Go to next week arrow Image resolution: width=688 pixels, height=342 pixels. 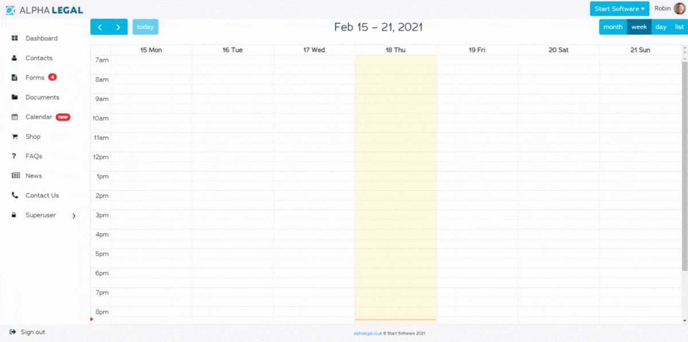(x=118, y=27)
